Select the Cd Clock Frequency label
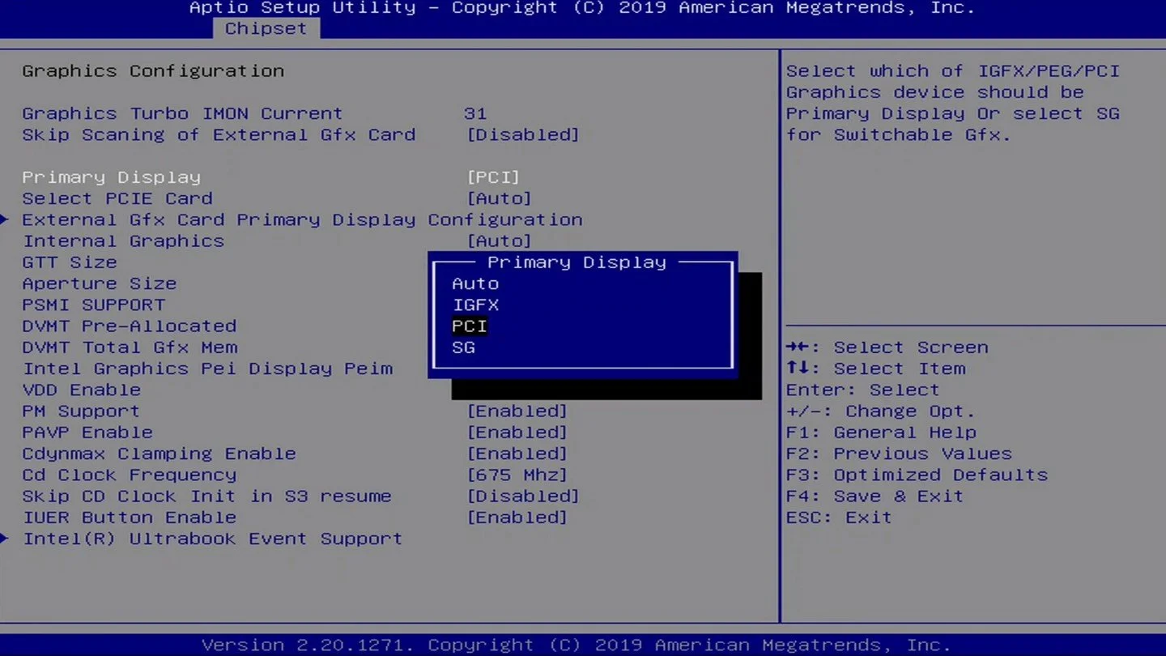This screenshot has height=656, width=1166. pyautogui.click(x=130, y=475)
